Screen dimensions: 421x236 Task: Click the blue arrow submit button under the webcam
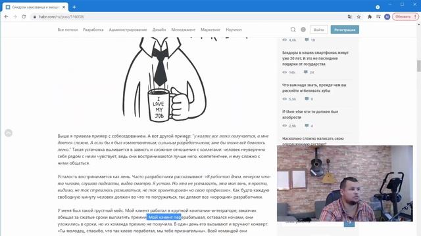click(x=349, y=223)
